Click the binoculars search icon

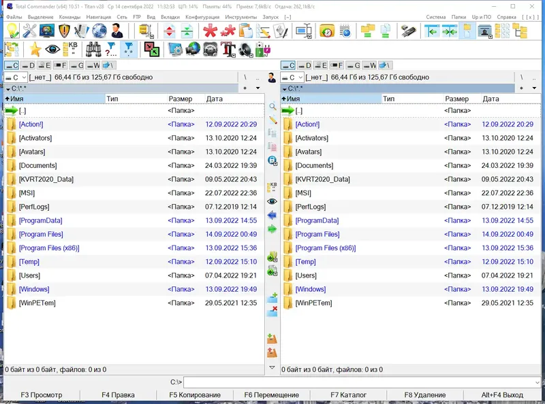93,50
